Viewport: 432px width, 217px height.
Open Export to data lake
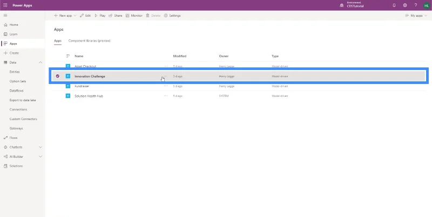23,100
